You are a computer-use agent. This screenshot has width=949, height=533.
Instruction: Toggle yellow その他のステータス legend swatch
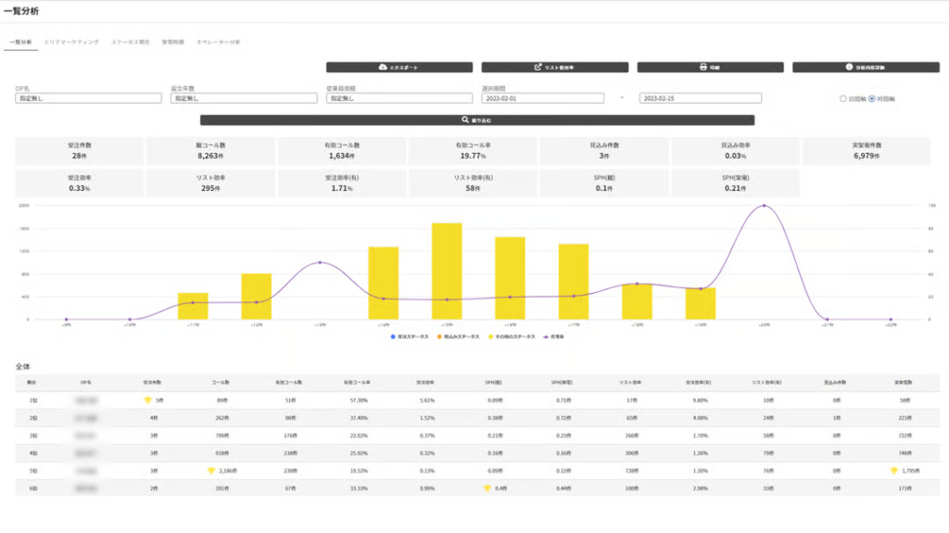coord(492,336)
